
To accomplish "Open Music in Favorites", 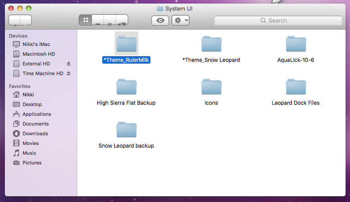I will tap(41, 153).
